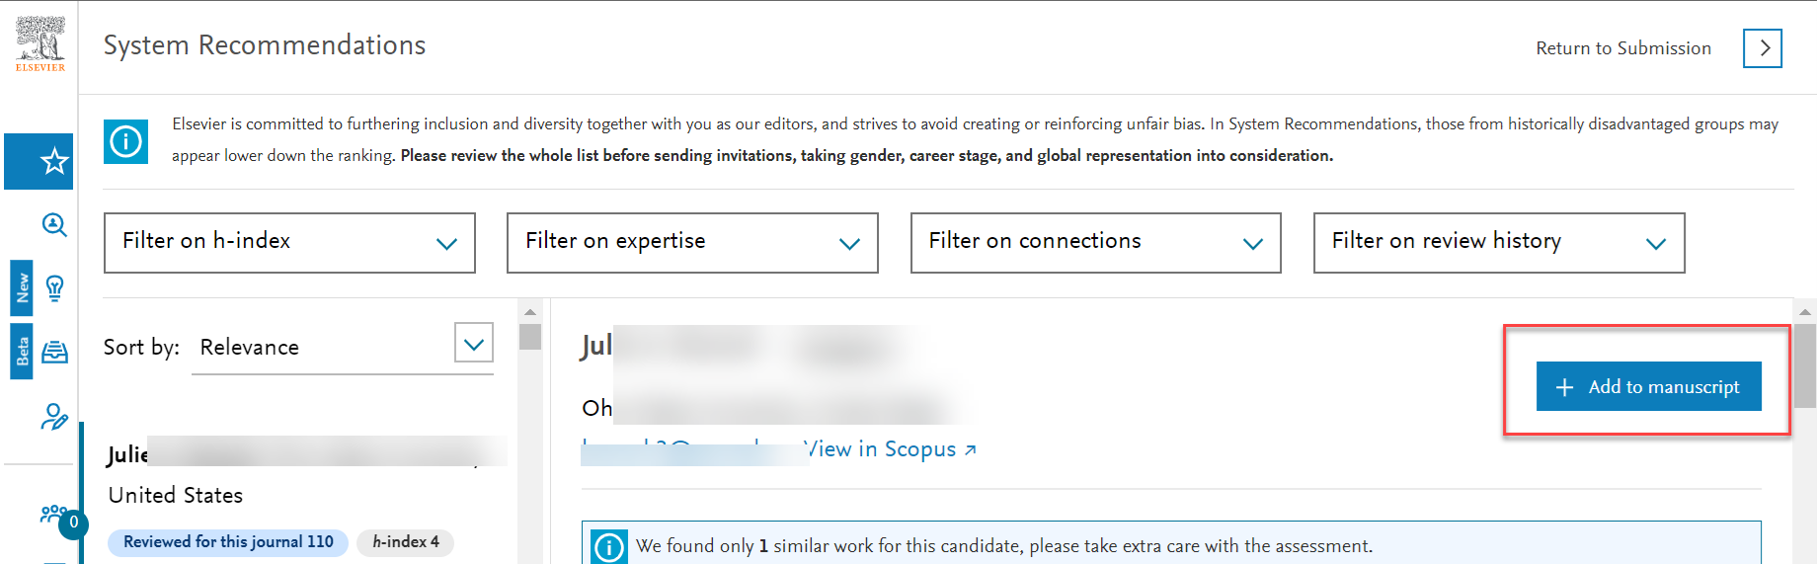Click Return to Submission link
The image size is (1817, 564).
[1622, 48]
